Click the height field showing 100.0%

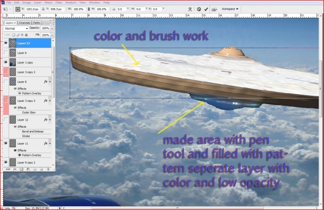[x=102, y=9]
